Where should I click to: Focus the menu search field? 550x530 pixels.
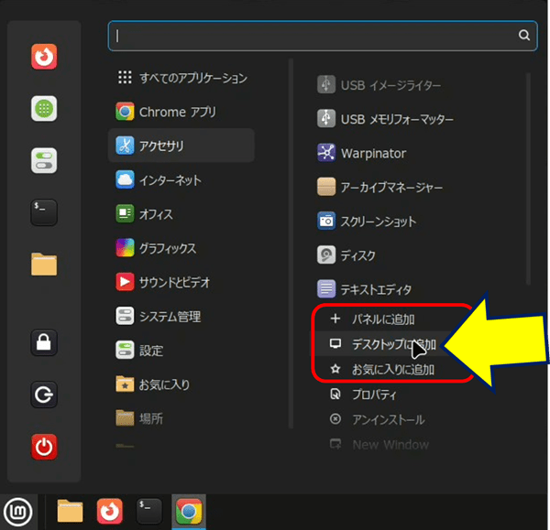click(x=323, y=36)
